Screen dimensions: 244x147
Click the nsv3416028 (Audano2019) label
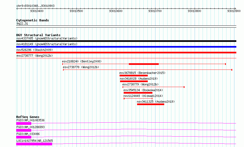[x=139, y=79]
